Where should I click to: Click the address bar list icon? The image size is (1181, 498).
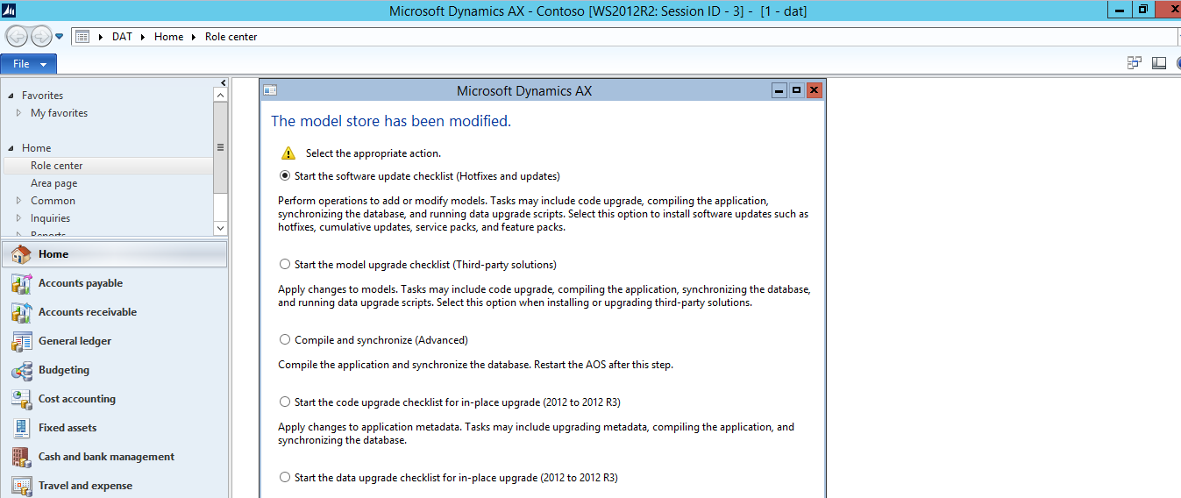coord(82,37)
